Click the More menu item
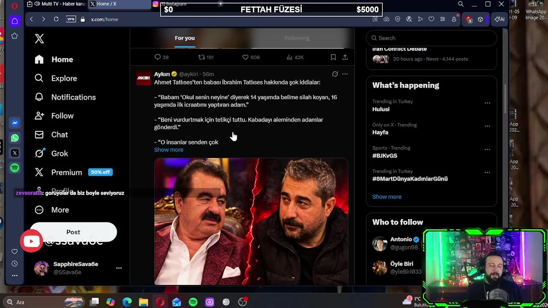Image resolution: width=548 pixels, height=308 pixels. coord(52,210)
